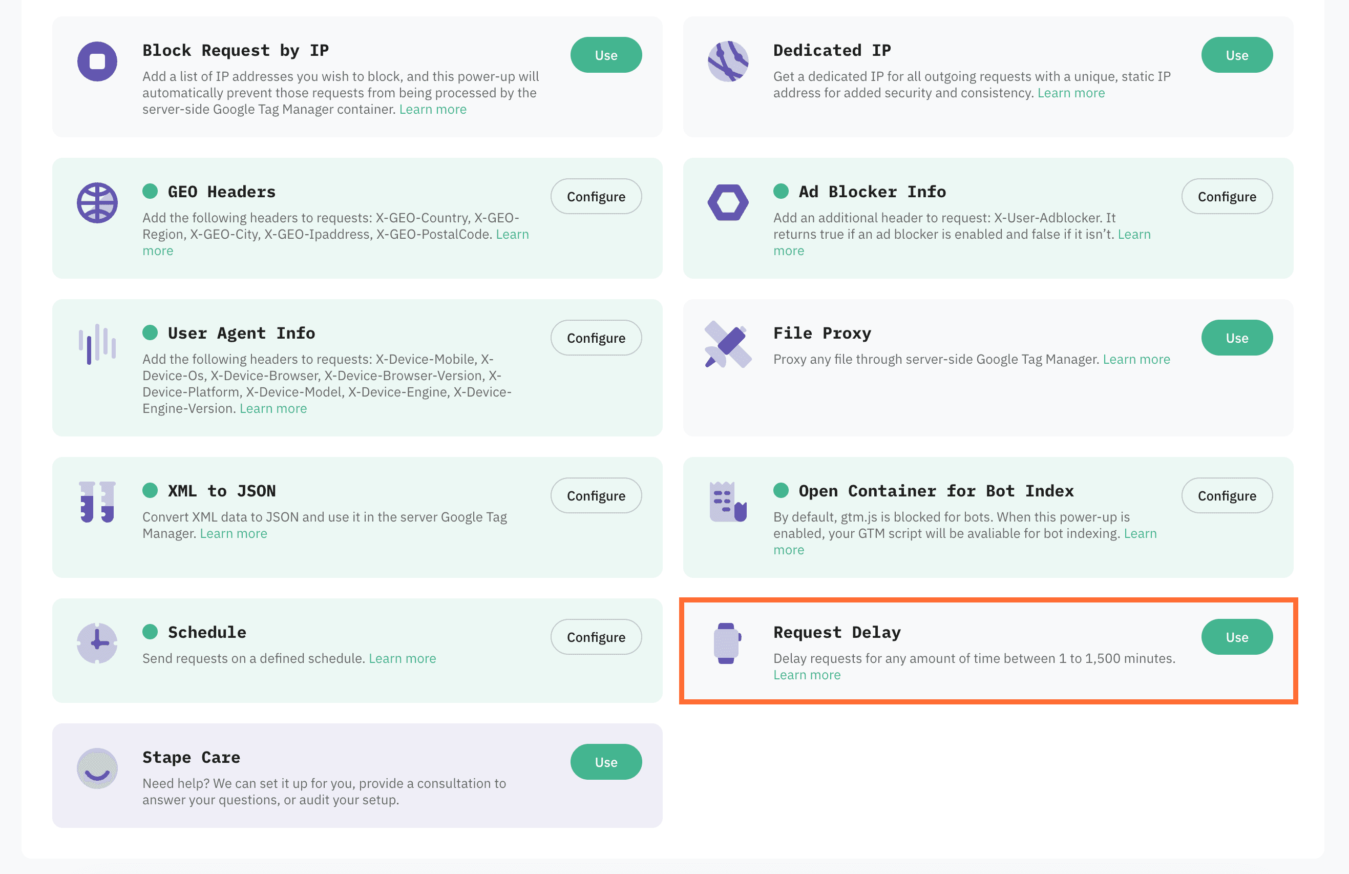Click the Ad Blocker Info hexagon icon
This screenshot has height=874, width=1349.
[x=728, y=202]
